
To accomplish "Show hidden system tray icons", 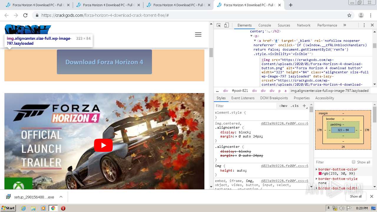I will (x=329, y=208).
